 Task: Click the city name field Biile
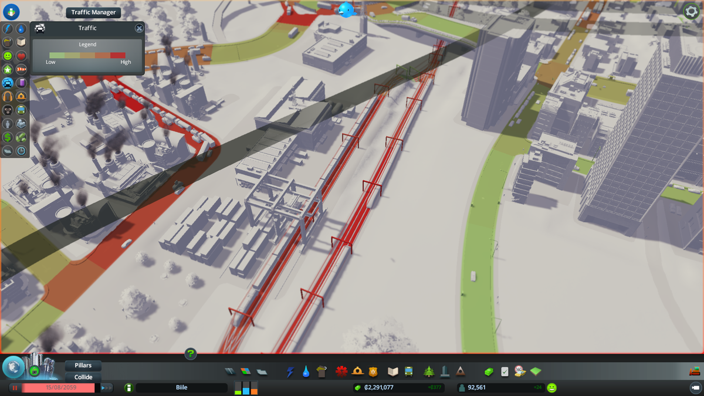point(181,388)
